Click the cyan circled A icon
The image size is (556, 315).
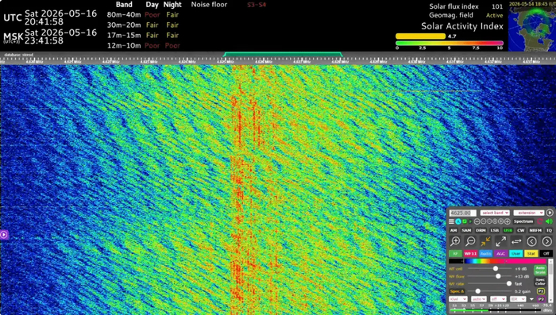click(458, 221)
